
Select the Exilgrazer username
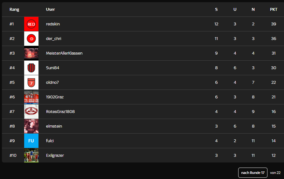click(55, 156)
